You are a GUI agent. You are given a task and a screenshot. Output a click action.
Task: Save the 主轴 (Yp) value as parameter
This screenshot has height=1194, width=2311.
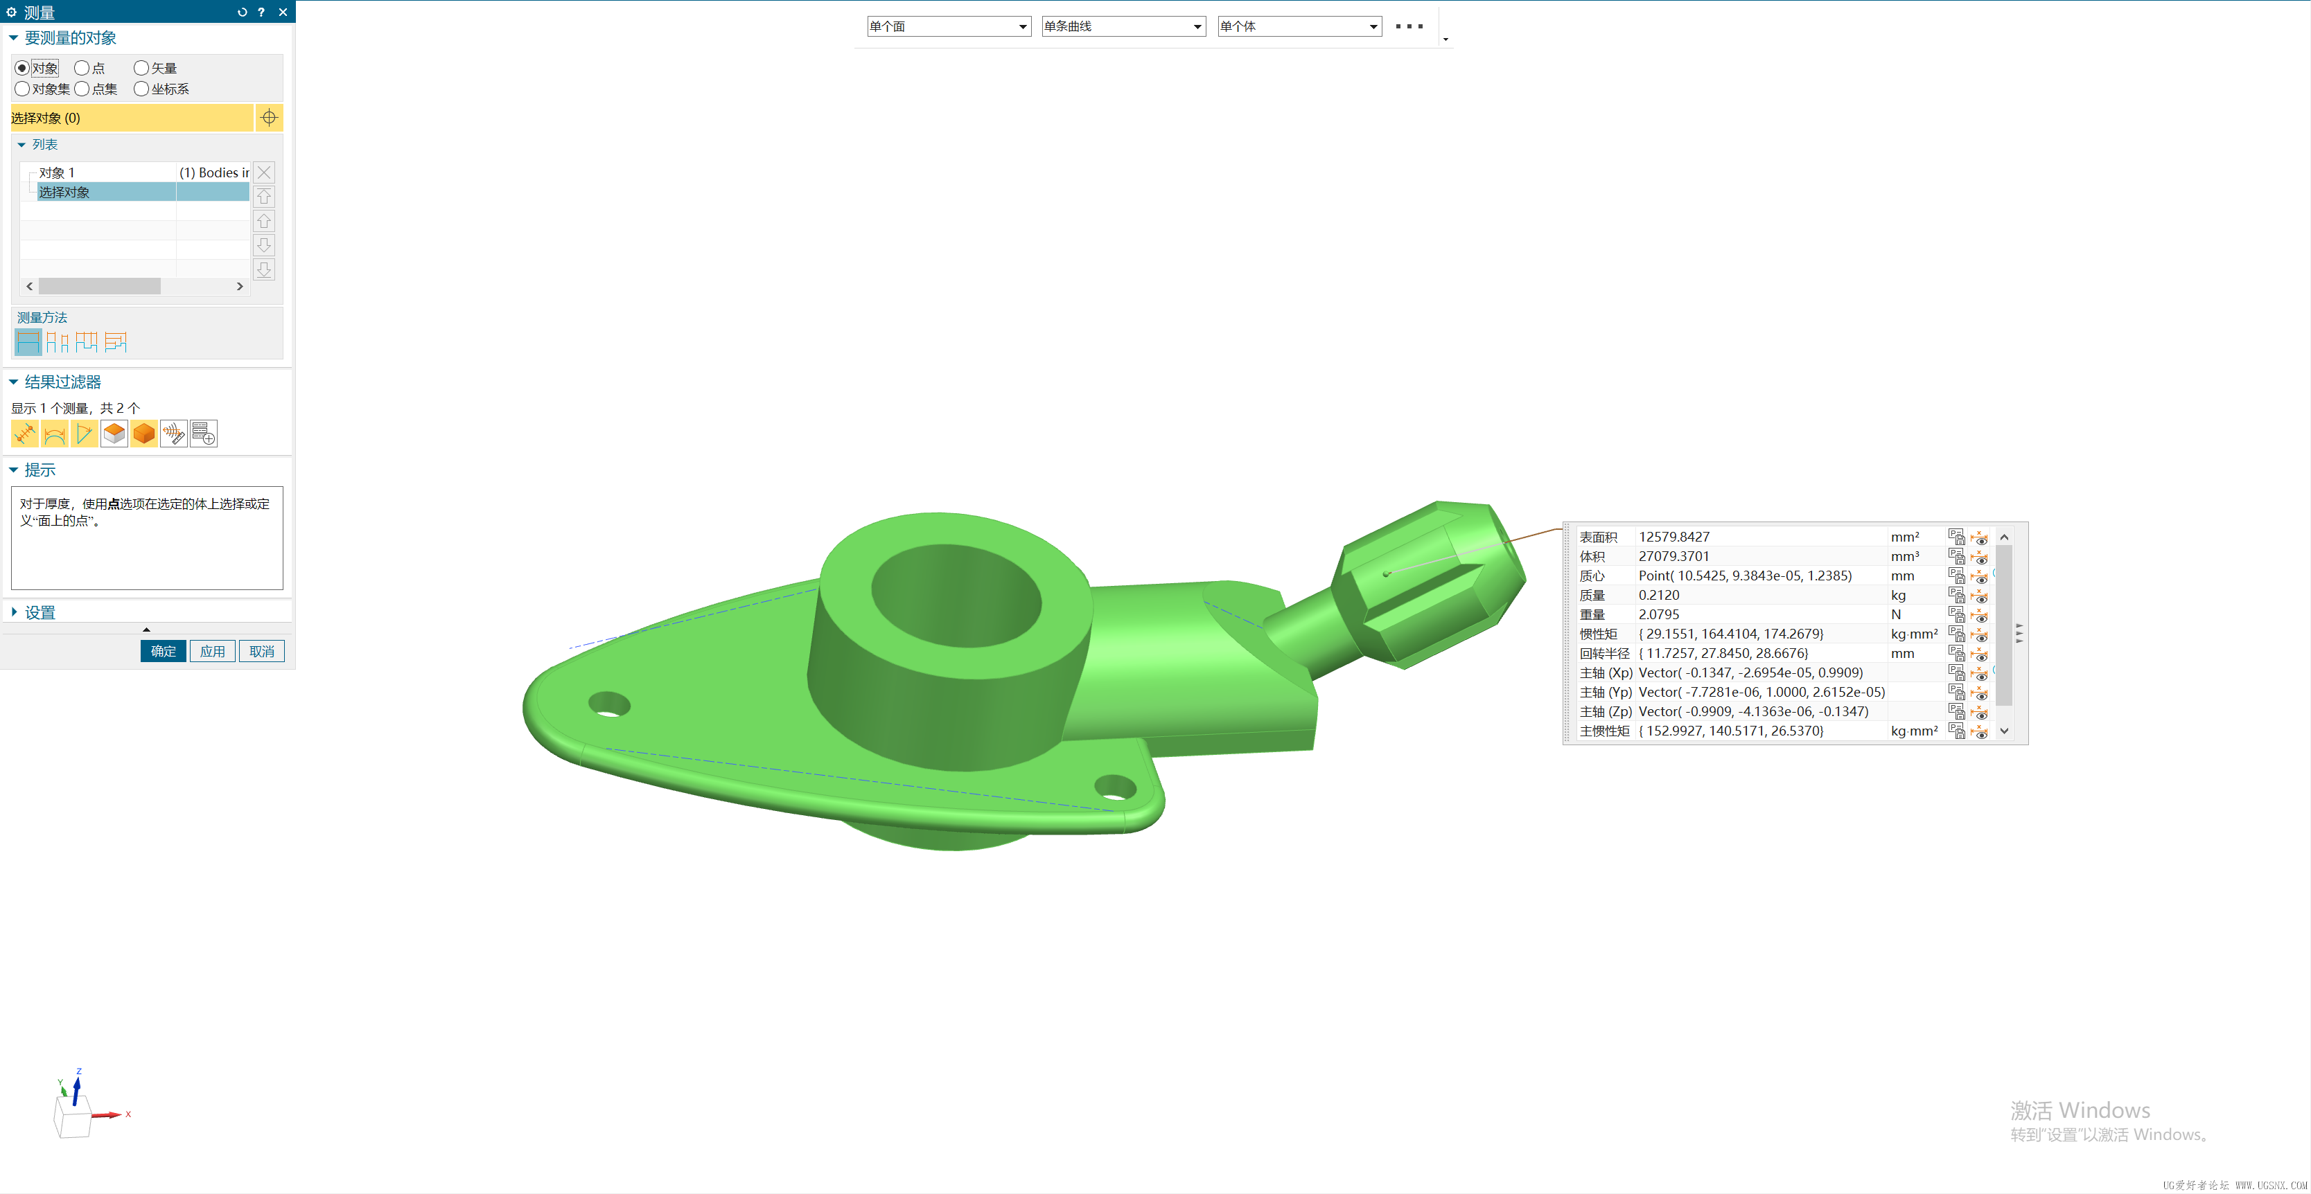pos(1957,692)
